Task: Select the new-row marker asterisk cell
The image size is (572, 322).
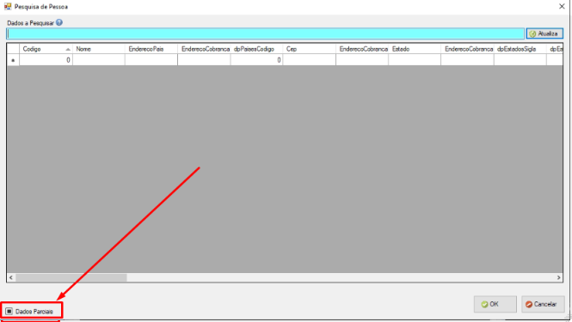Action: pyautogui.click(x=13, y=60)
